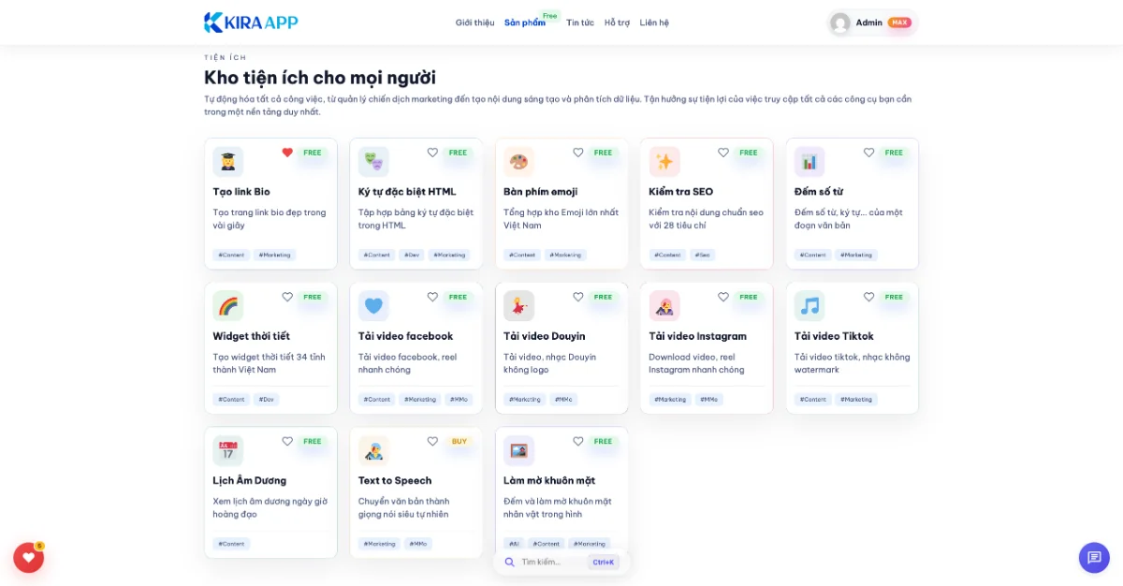Open the Lịch Âm Dương calendar icon

tap(228, 448)
